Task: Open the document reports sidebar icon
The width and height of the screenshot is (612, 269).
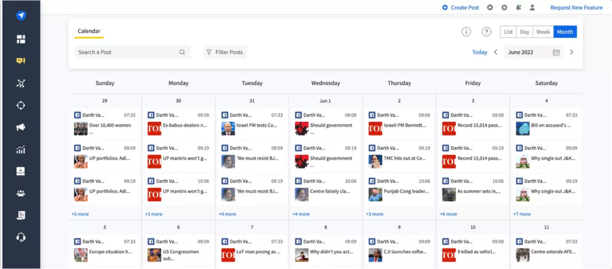Action: (21, 215)
